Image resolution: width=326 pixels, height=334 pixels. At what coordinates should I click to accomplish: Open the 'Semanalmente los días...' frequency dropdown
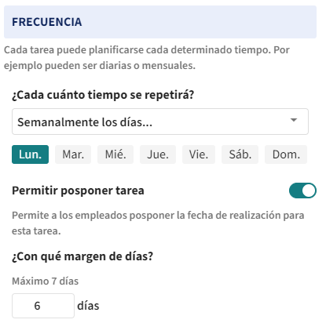coord(160,122)
